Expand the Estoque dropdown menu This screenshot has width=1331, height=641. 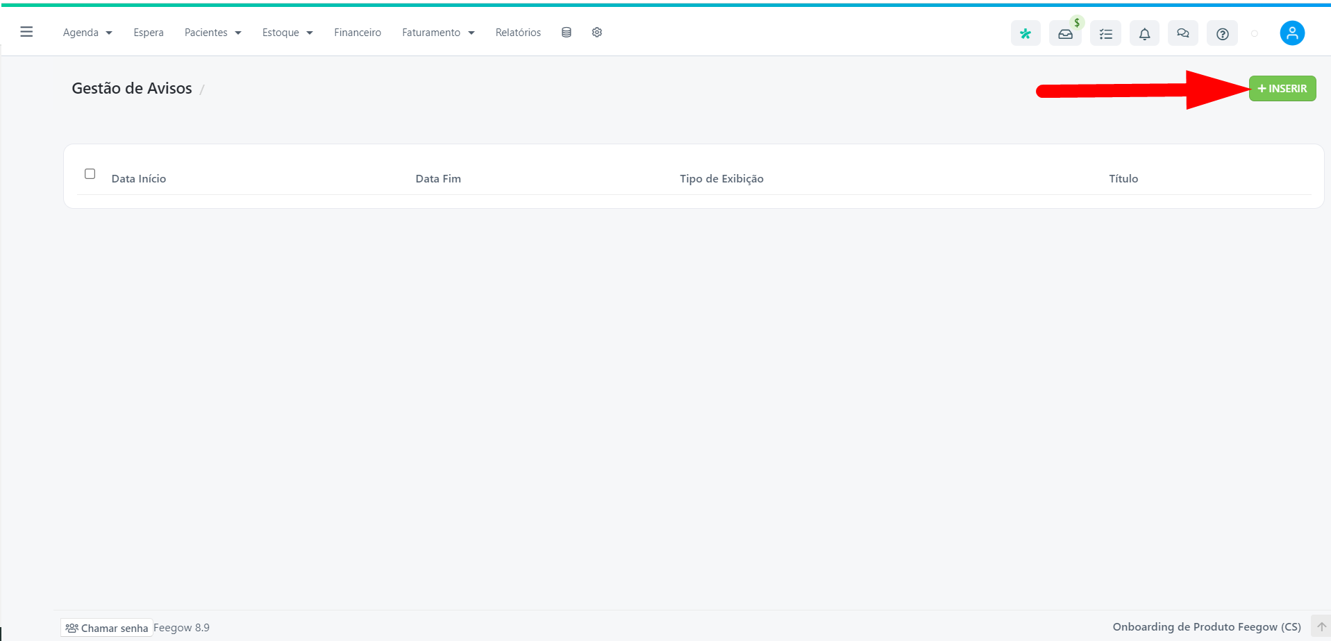pyautogui.click(x=287, y=33)
